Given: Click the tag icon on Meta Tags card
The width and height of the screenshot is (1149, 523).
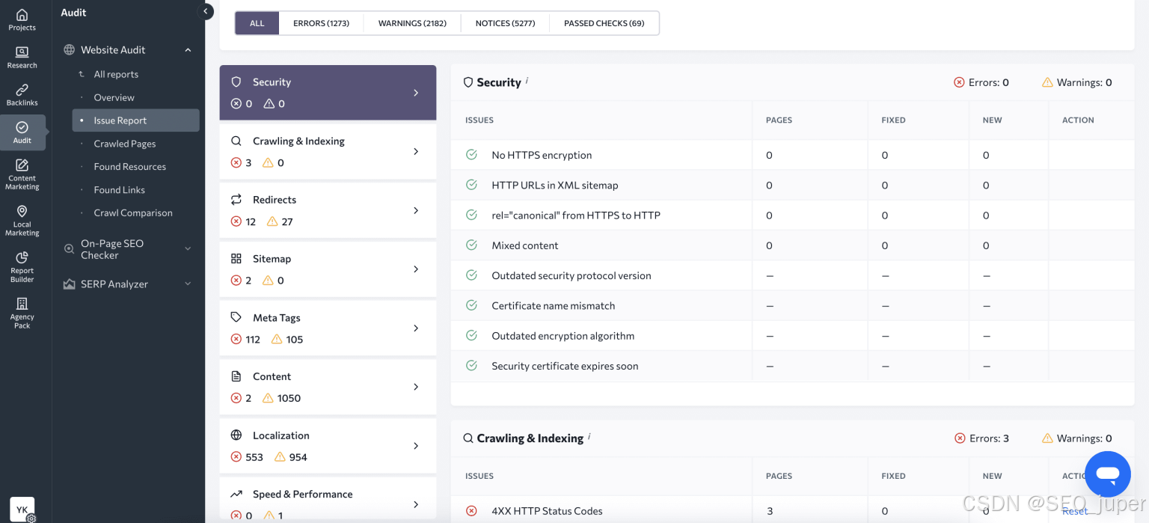Looking at the screenshot, I should 236,317.
